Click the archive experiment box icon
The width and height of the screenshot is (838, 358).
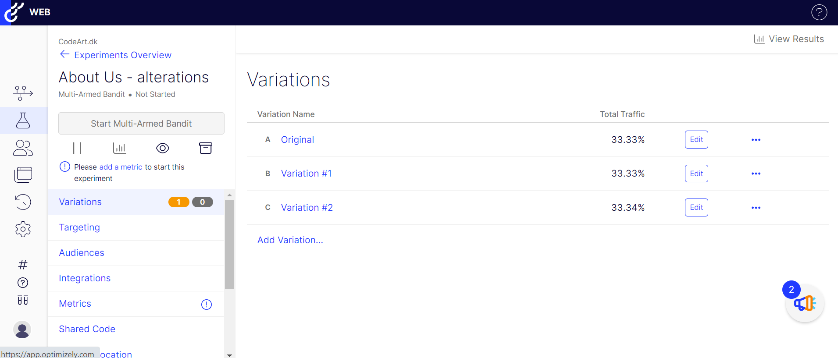206,148
